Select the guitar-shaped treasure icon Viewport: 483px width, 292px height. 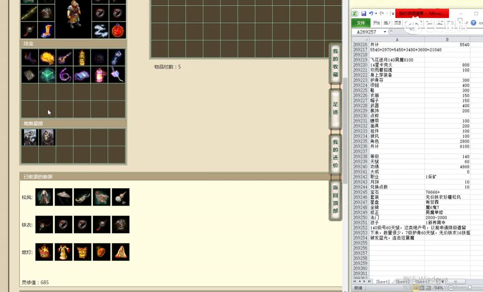(x=65, y=58)
